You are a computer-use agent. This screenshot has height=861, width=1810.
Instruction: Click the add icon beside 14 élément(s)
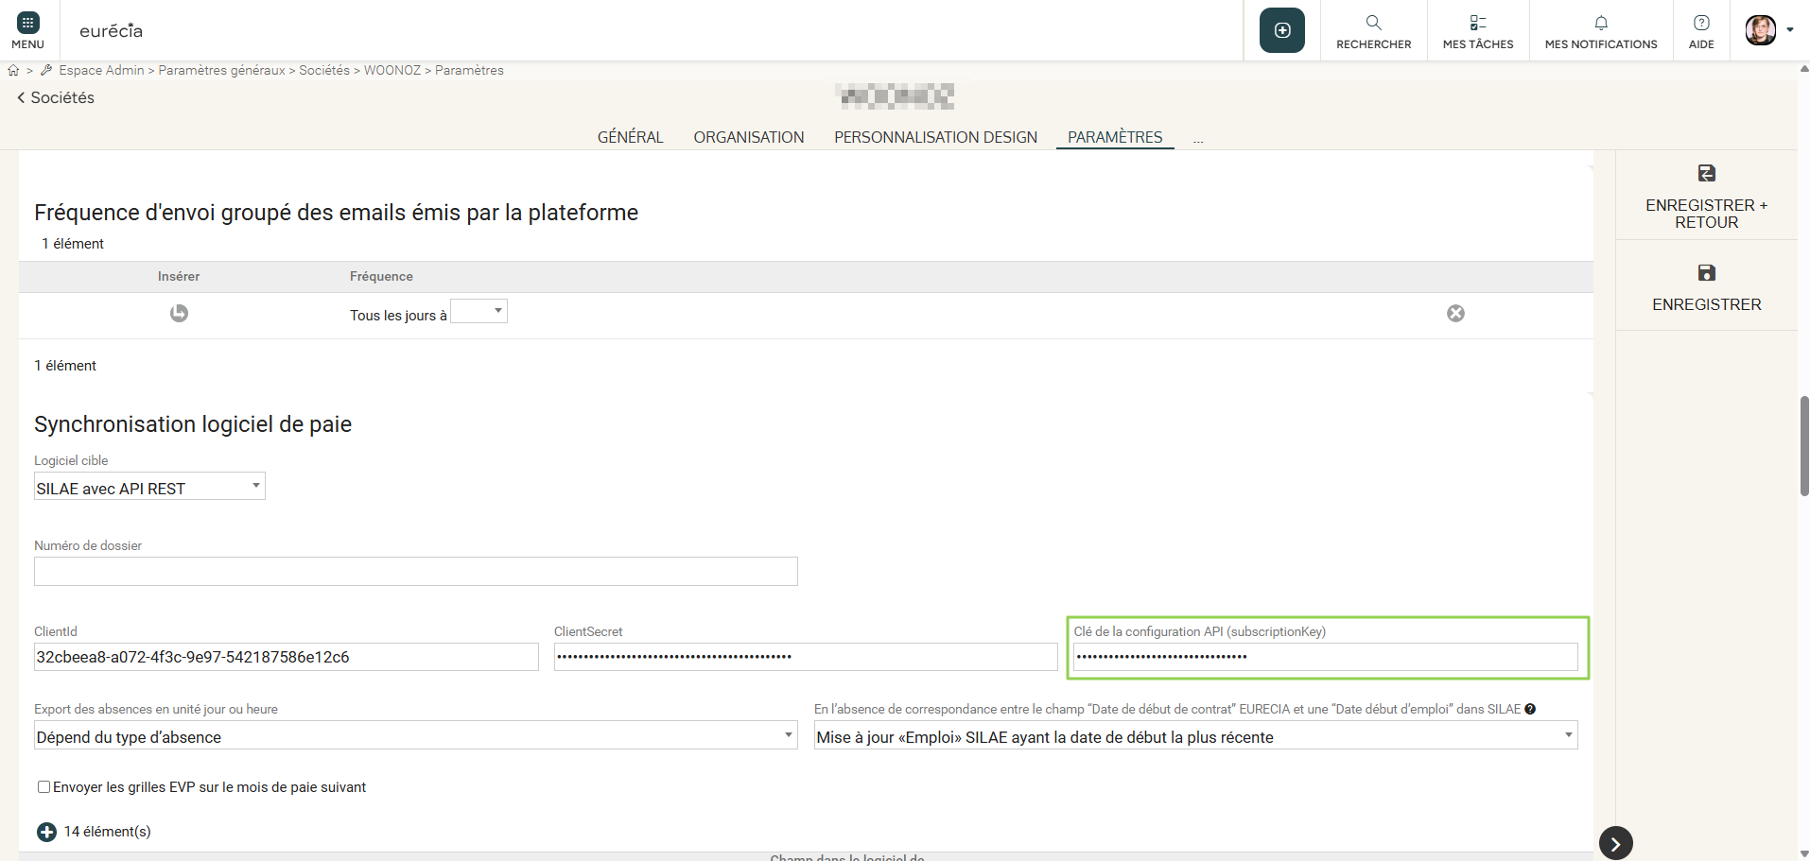coord(46,832)
